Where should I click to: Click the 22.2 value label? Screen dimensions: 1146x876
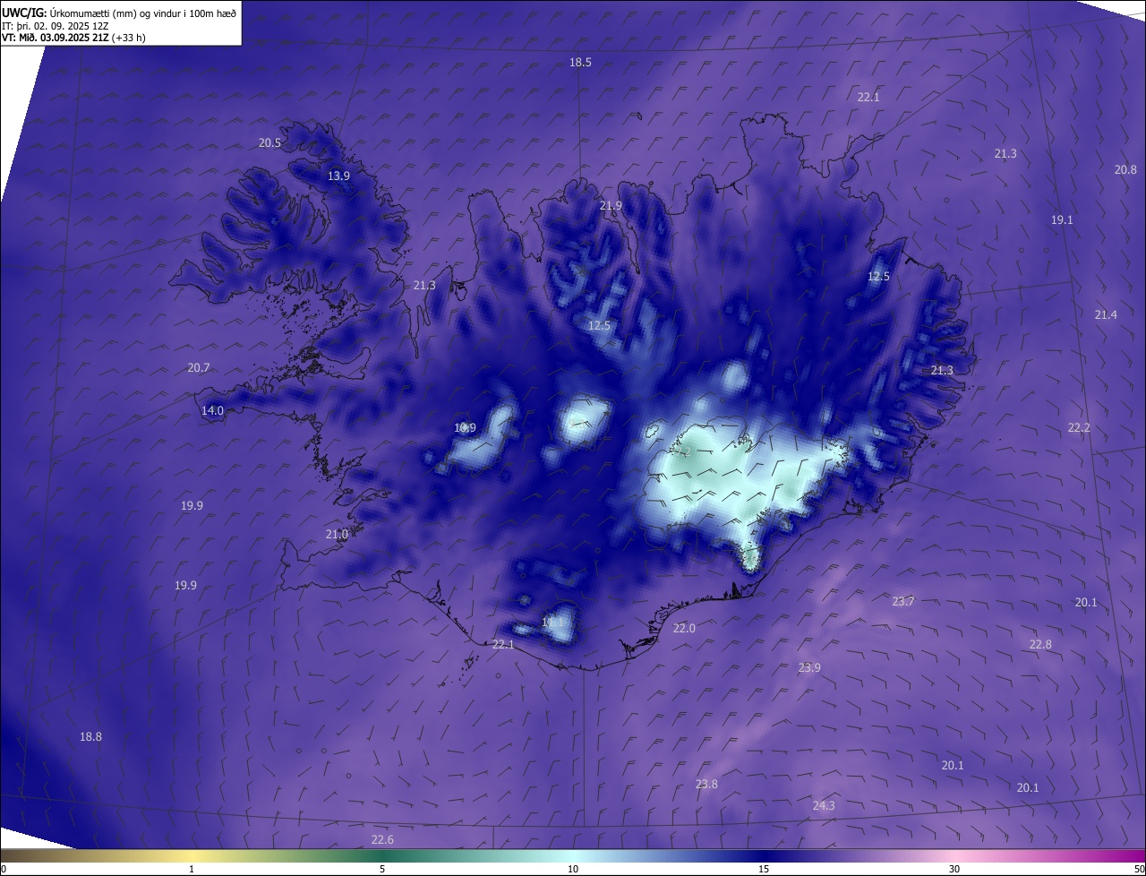[x=1079, y=427]
